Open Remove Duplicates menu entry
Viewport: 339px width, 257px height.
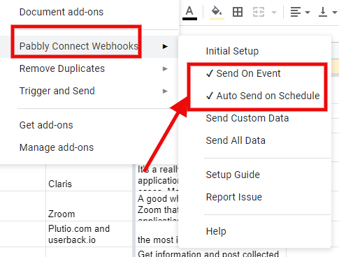89,68
